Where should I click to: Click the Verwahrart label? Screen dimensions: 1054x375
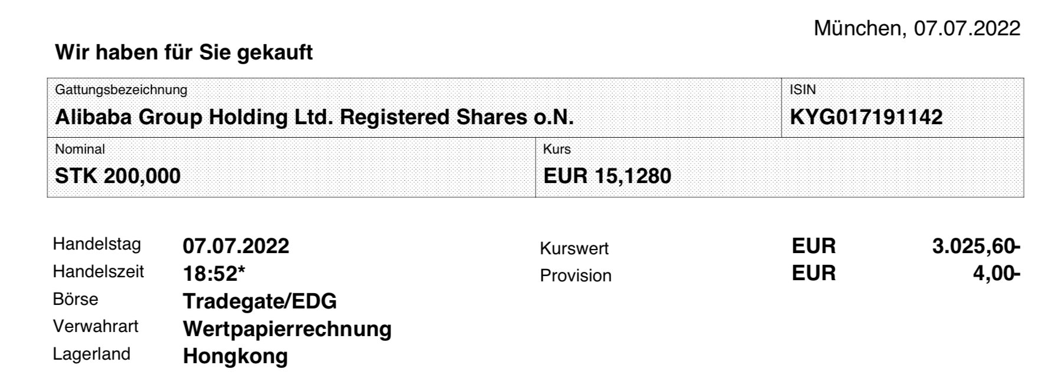pyautogui.click(x=96, y=327)
